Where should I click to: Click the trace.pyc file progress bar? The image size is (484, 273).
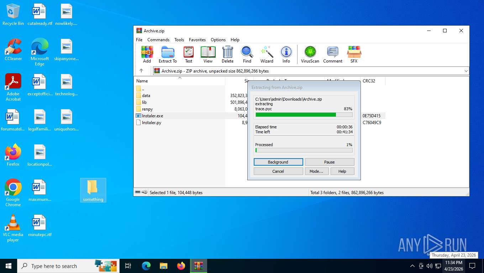[304, 115]
